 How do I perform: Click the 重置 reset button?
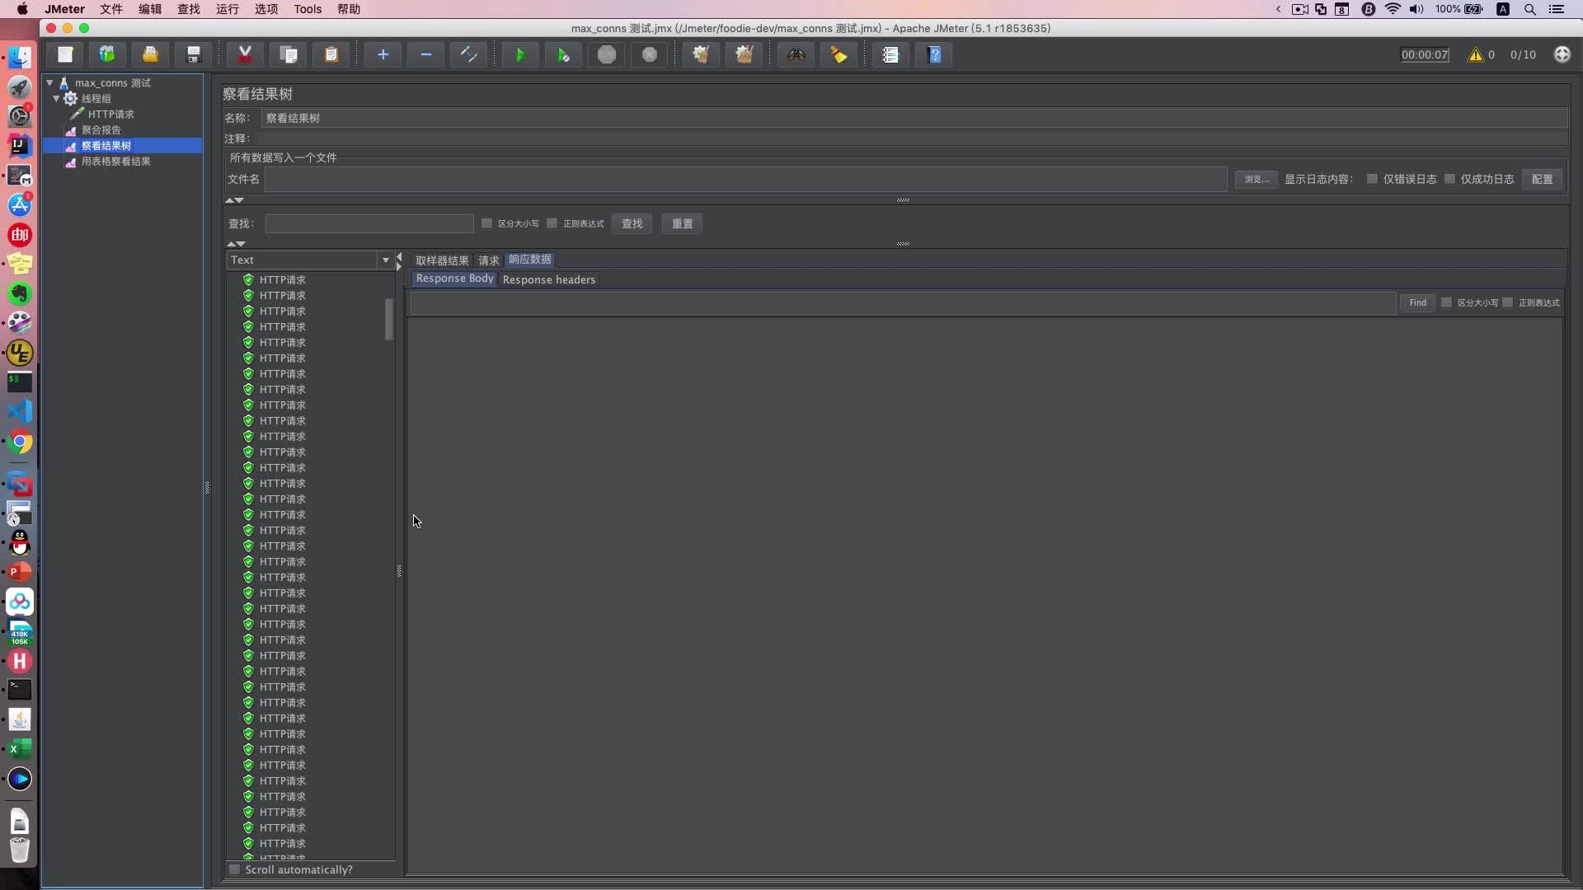click(682, 223)
